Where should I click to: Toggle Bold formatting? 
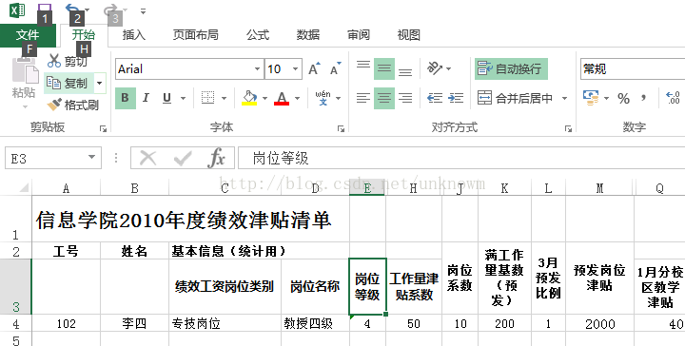click(126, 98)
